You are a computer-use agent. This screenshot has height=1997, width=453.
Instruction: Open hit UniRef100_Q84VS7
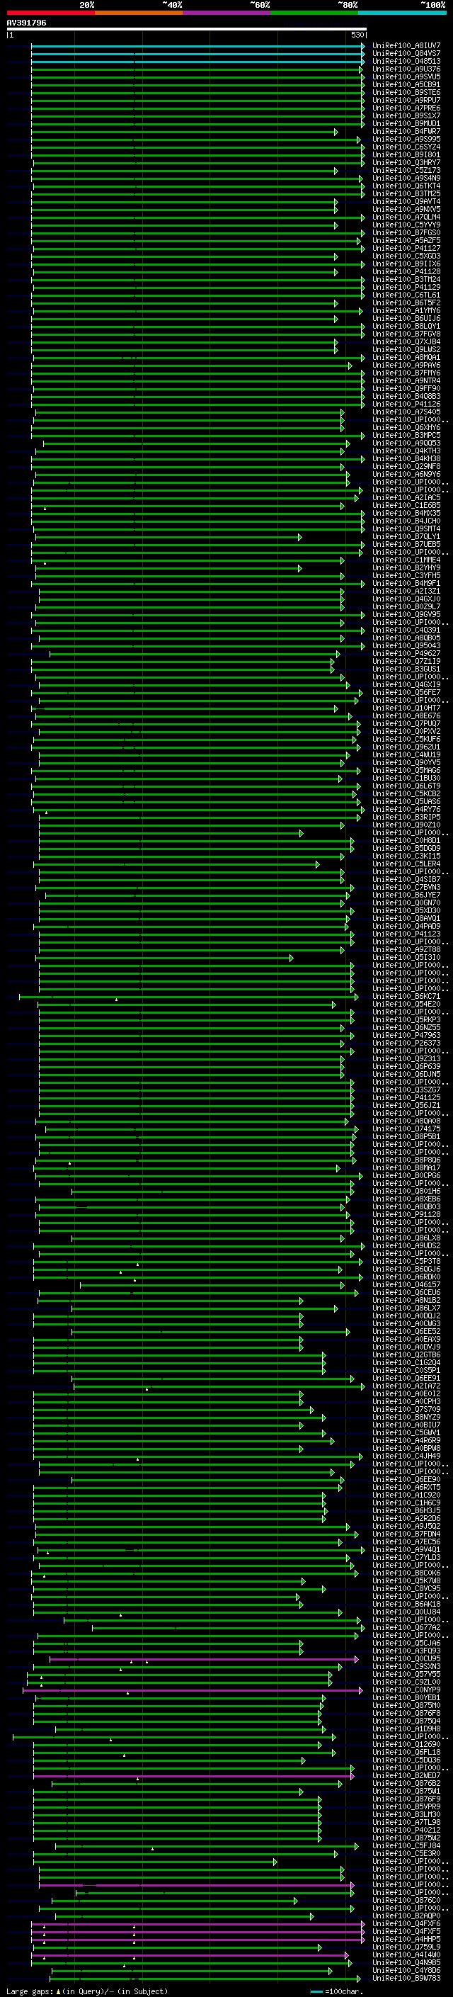[406, 54]
